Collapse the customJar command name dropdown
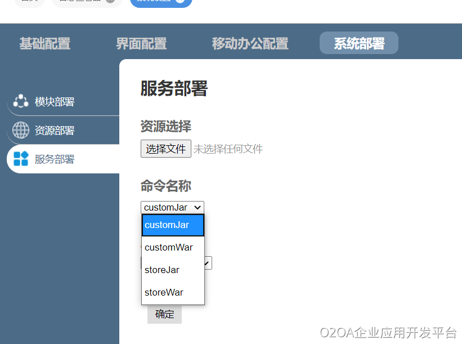Viewport: 462px width, 344px height. 172,207
